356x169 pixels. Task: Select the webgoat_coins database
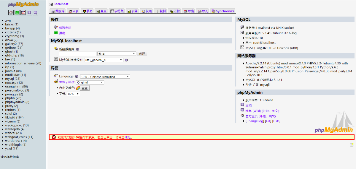pos(16,137)
